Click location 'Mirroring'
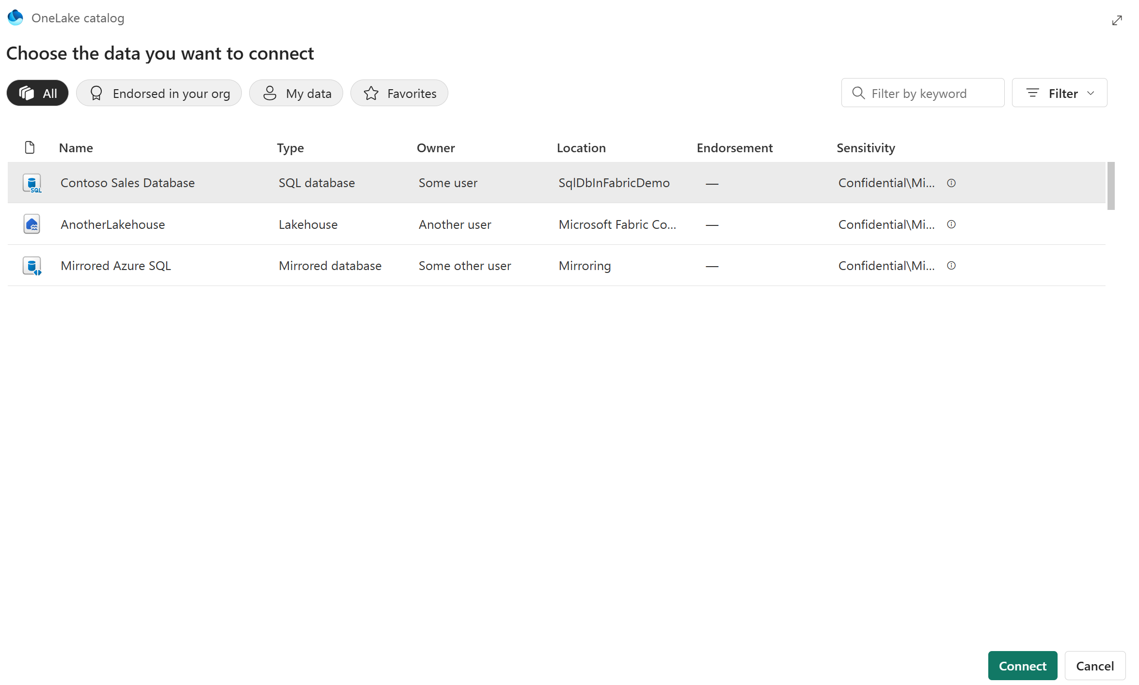Screen dimensions: 1139x685 [x=585, y=266]
